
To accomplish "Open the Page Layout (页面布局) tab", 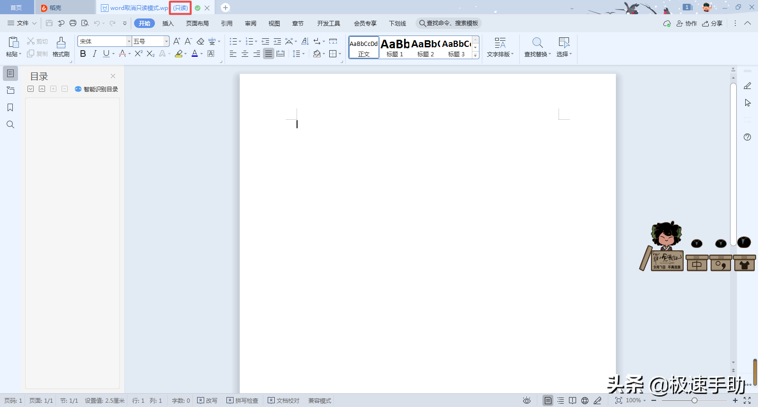I will (197, 23).
